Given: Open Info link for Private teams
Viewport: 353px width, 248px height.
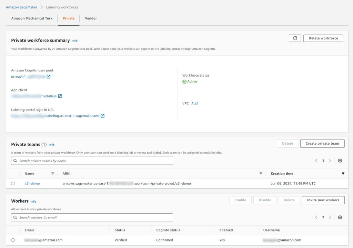Looking at the screenshot, I should point(52,145).
